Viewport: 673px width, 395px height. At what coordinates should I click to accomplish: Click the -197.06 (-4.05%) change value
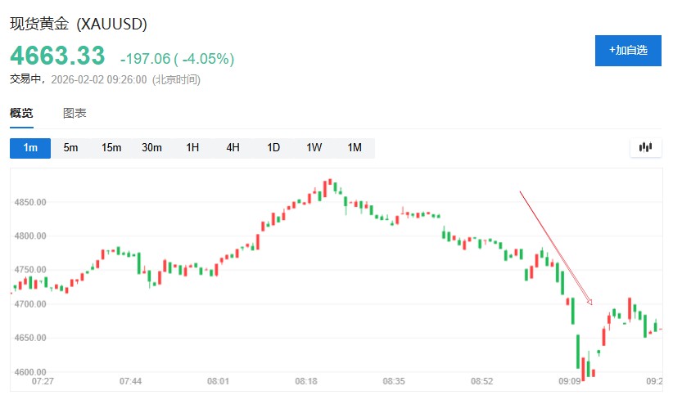(x=177, y=59)
